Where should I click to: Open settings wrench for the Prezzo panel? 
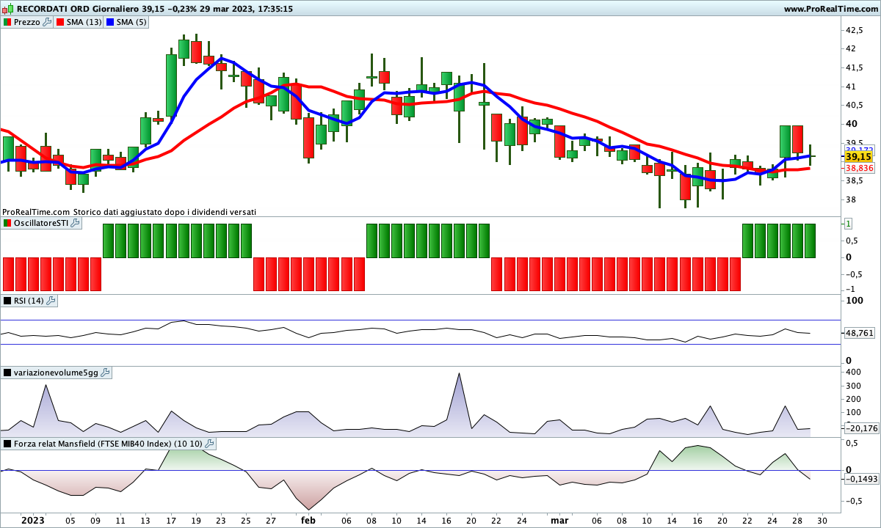(x=48, y=22)
